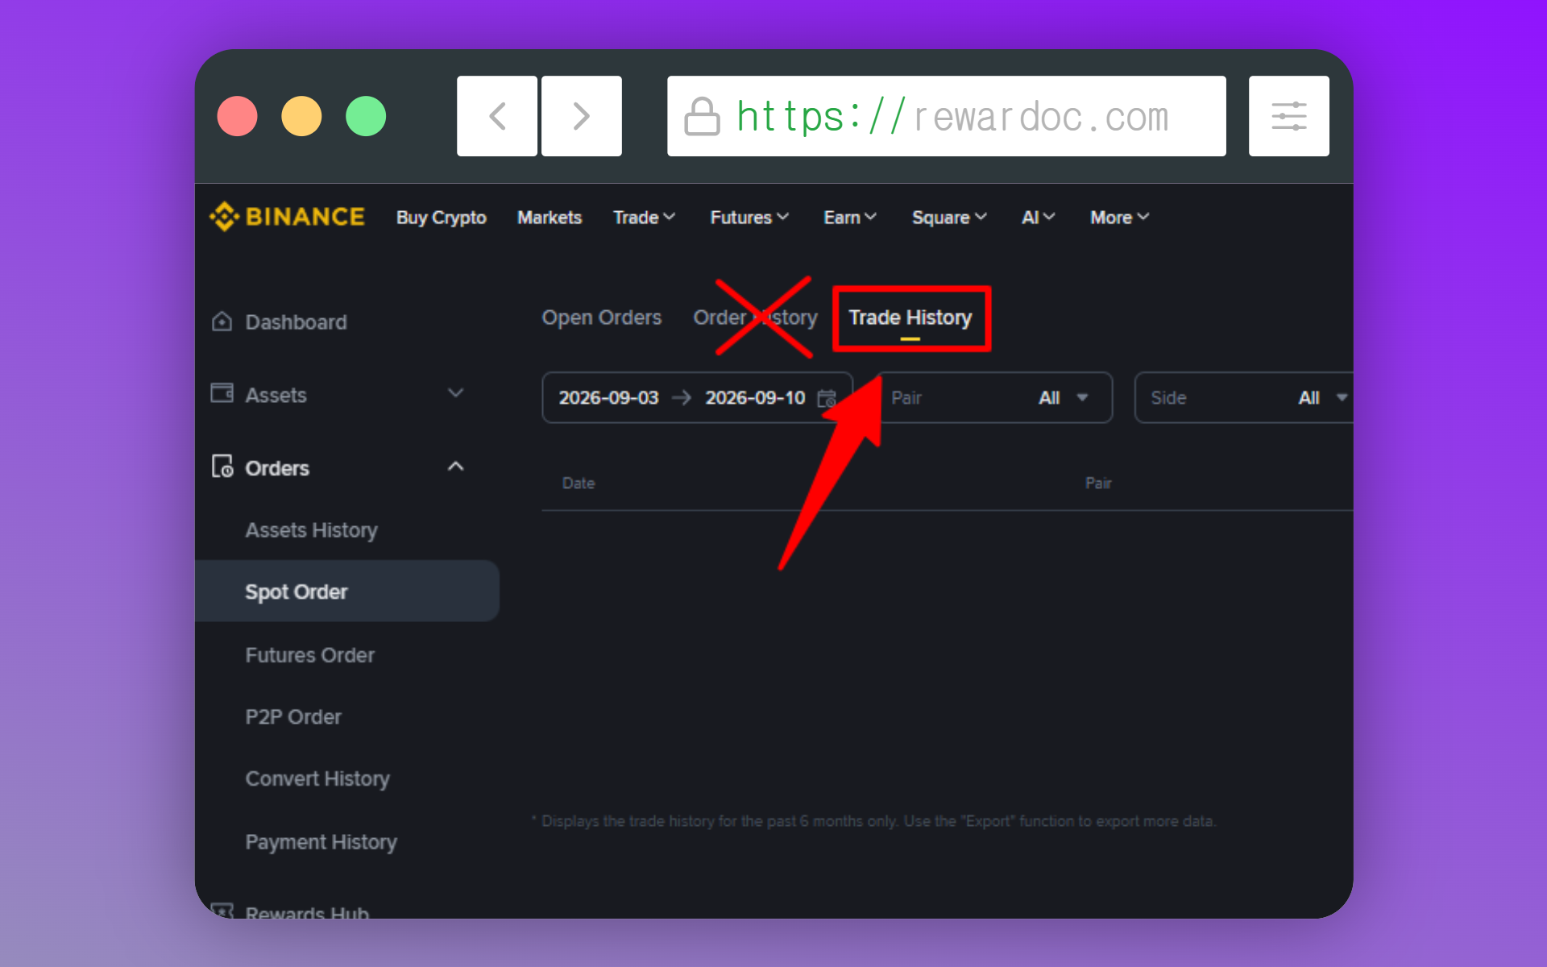The width and height of the screenshot is (1547, 967).
Task: Open the Trade menu dropdown
Action: [644, 218]
